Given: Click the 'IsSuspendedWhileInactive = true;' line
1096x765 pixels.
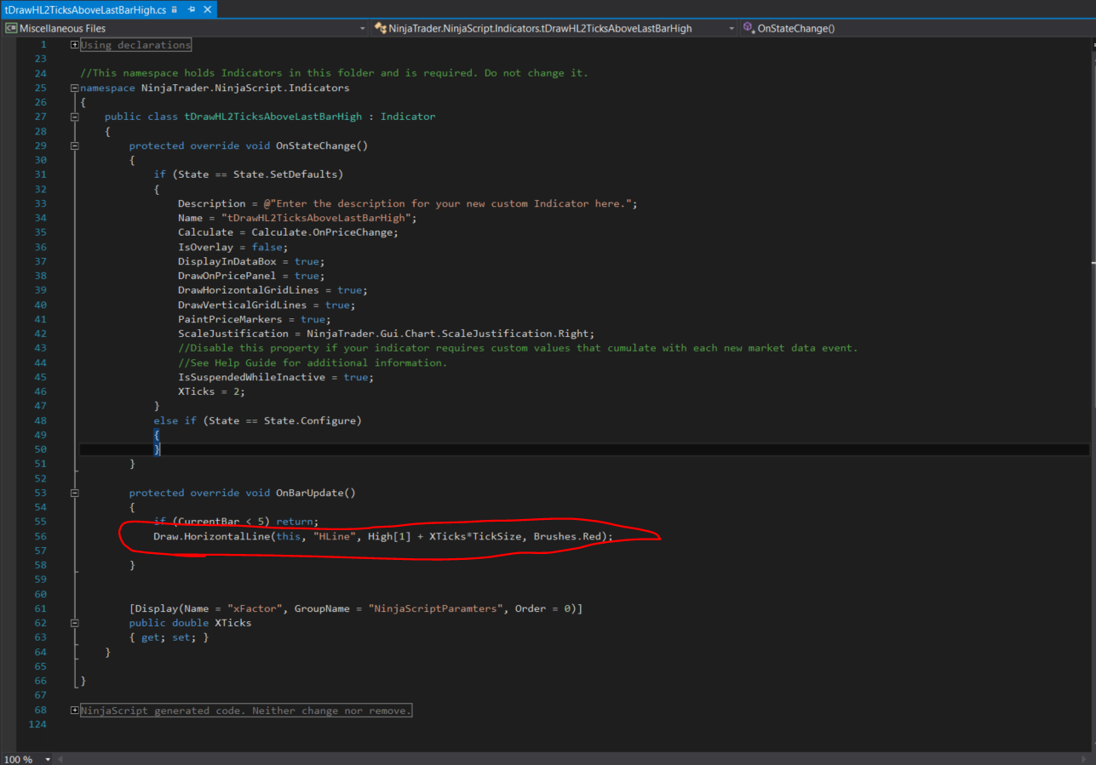Looking at the screenshot, I should (x=276, y=377).
